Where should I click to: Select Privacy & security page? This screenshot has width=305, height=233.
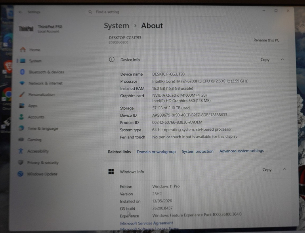(43, 162)
